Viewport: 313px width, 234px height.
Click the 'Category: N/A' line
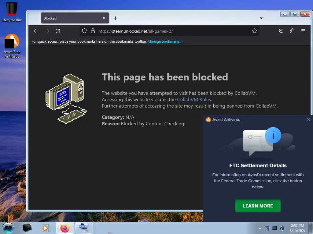(x=118, y=117)
